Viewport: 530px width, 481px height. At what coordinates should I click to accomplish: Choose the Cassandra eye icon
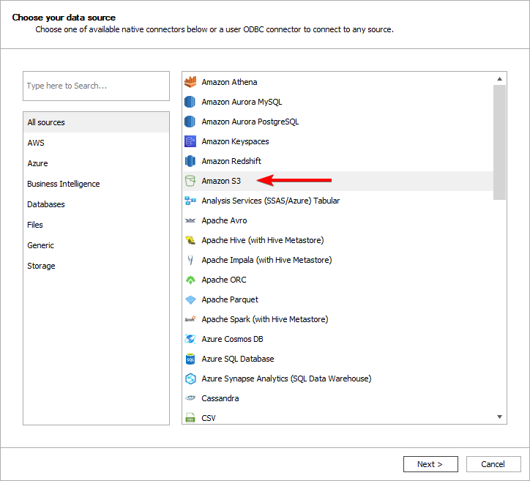point(190,398)
